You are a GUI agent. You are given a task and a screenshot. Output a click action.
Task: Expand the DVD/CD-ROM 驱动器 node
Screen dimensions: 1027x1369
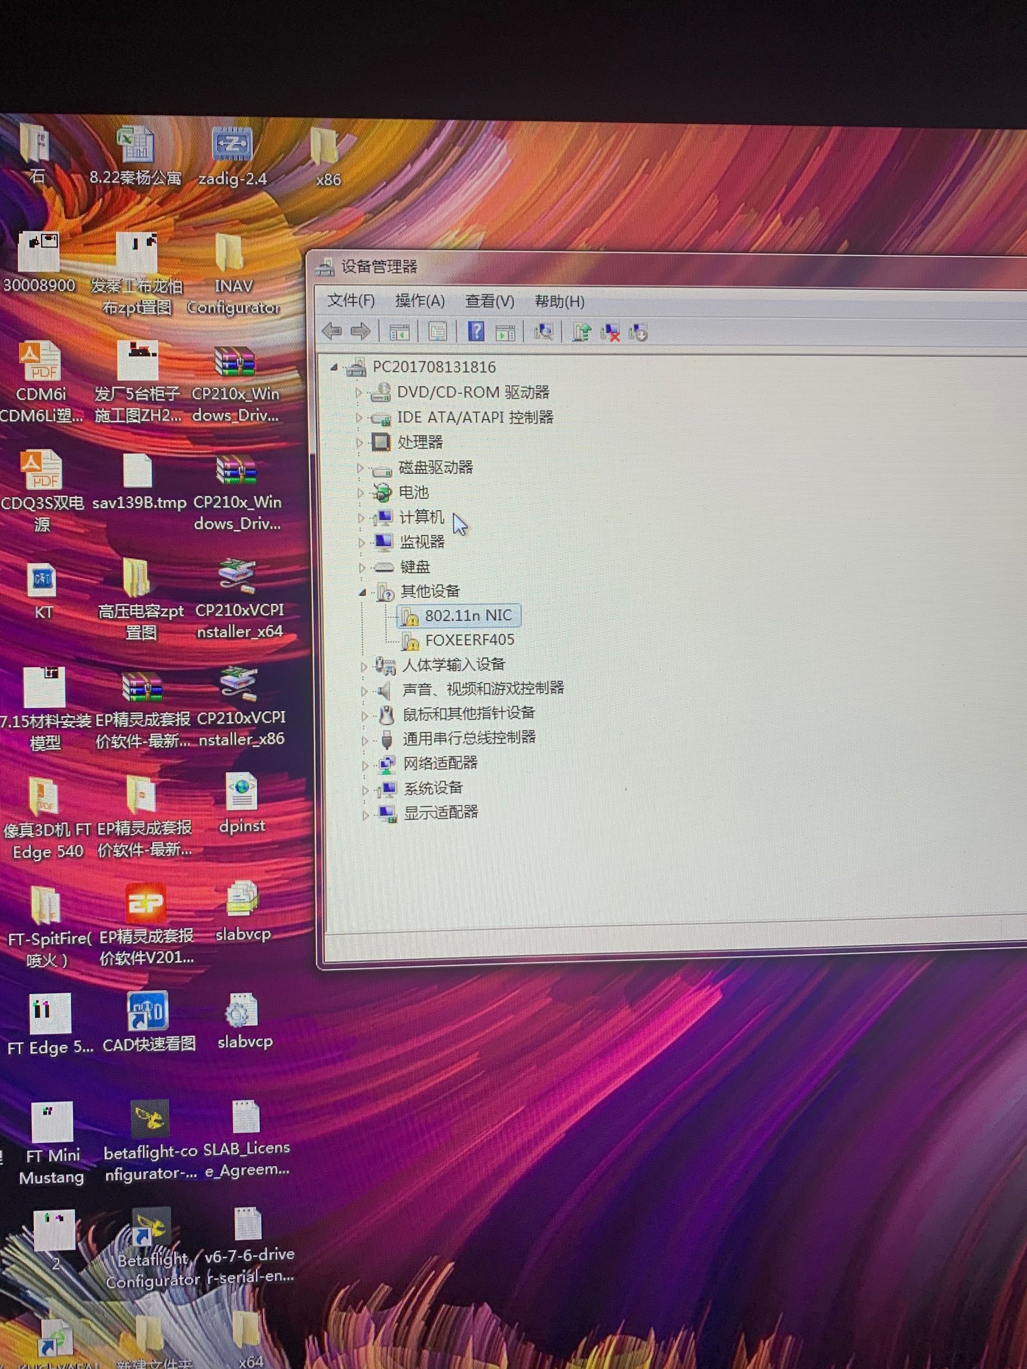pyautogui.click(x=358, y=392)
